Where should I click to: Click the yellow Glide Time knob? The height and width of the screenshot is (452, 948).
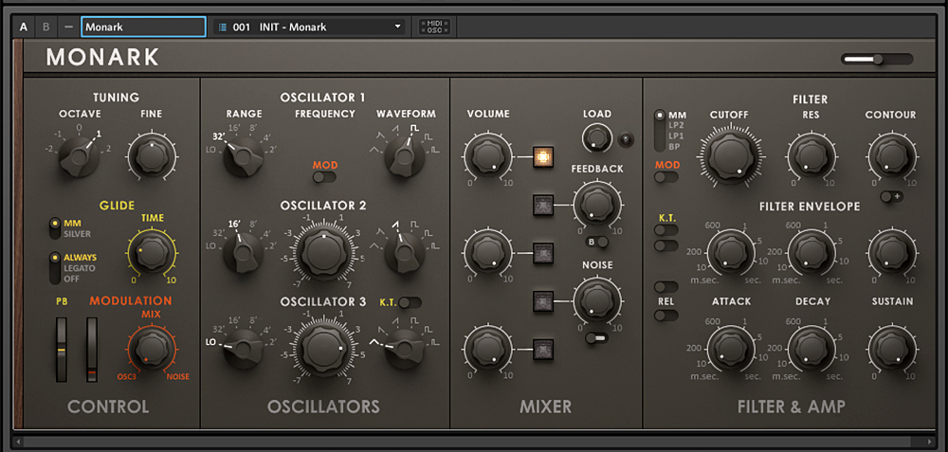tap(152, 253)
